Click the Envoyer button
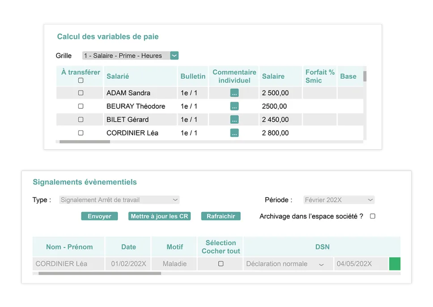433x307 pixels. 99,216
